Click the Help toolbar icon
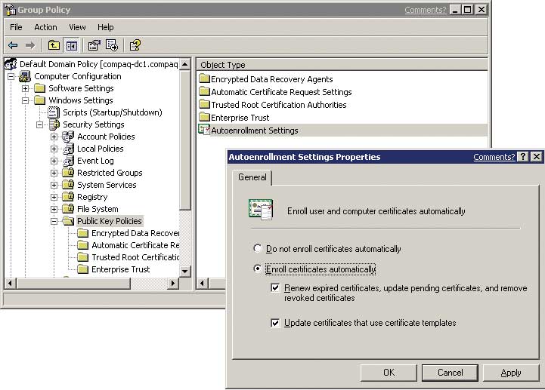The width and height of the screenshot is (545, 390). point(135,45)
